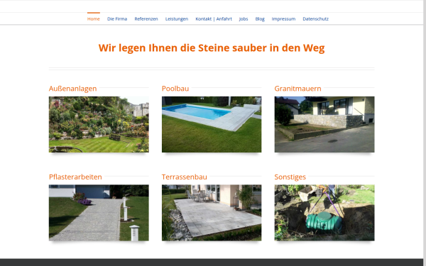Open the Pflasterarbeiten paved driveway image

(99, 213)
